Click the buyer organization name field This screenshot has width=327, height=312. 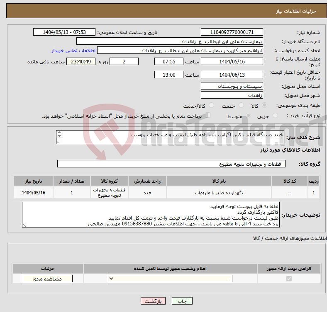(x=170, y=41)
